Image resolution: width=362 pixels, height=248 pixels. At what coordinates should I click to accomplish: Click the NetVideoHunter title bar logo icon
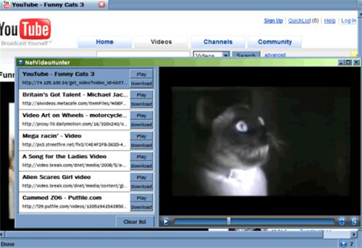pyautogui.click(x=20, y=62)
